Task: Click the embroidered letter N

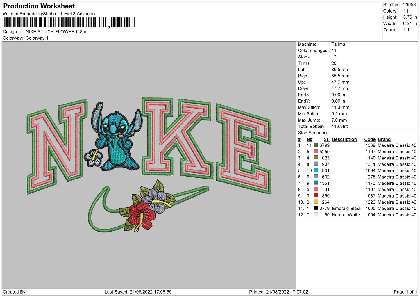Action: coord(57,147)
